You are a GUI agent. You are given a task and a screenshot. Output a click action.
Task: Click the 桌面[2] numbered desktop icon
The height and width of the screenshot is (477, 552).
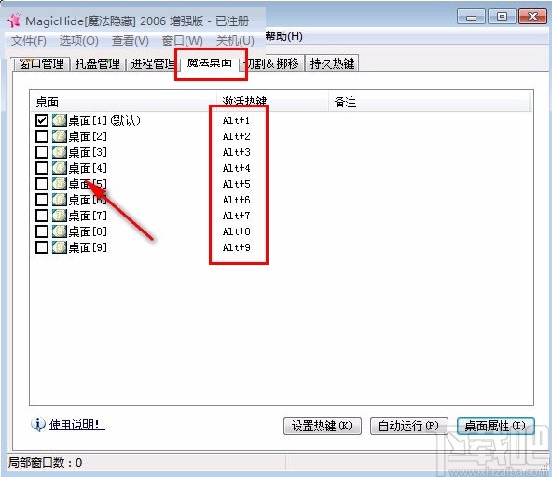tap(60, 136)
